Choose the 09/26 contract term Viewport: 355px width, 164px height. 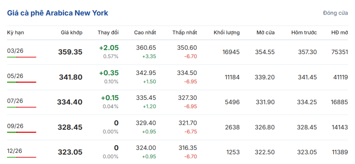point(15,126)
